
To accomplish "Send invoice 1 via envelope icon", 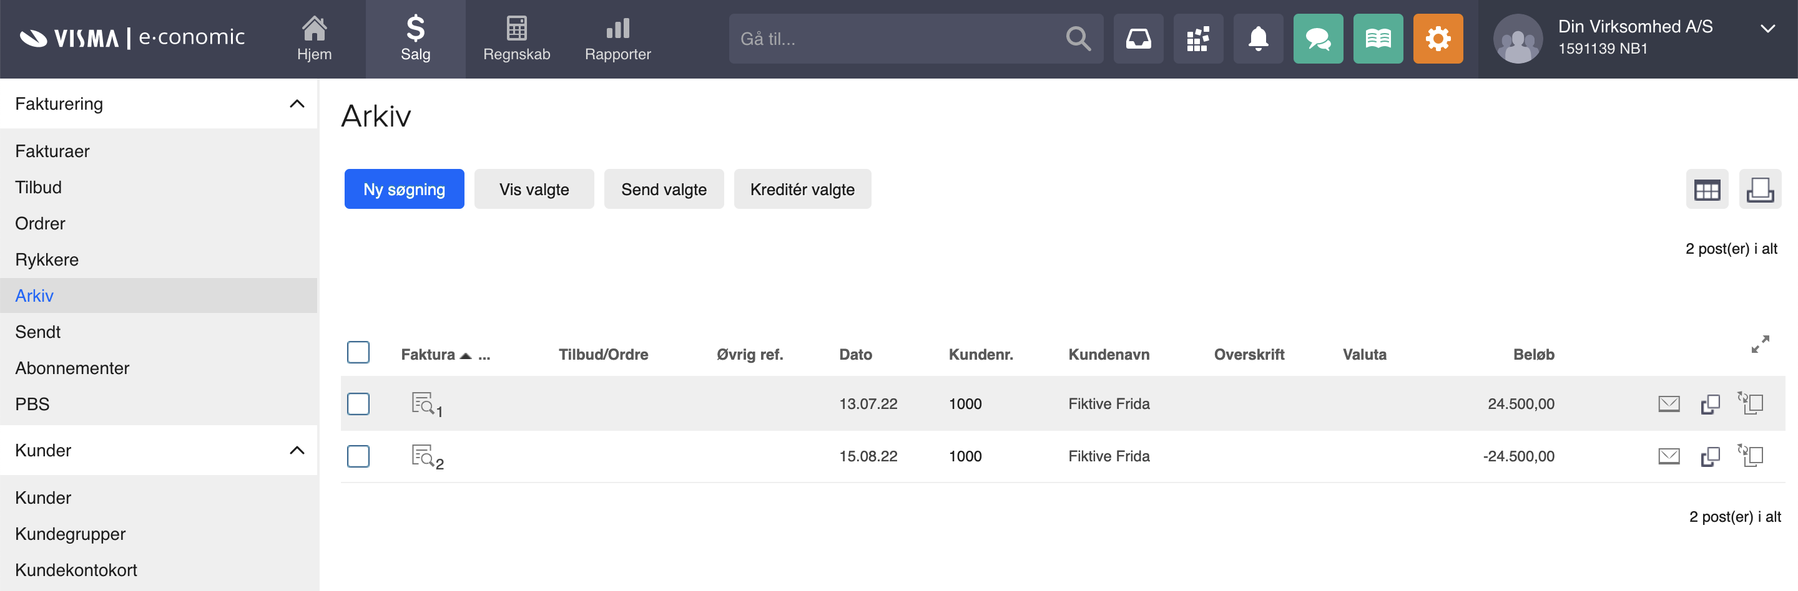I will coord(1668,403).
